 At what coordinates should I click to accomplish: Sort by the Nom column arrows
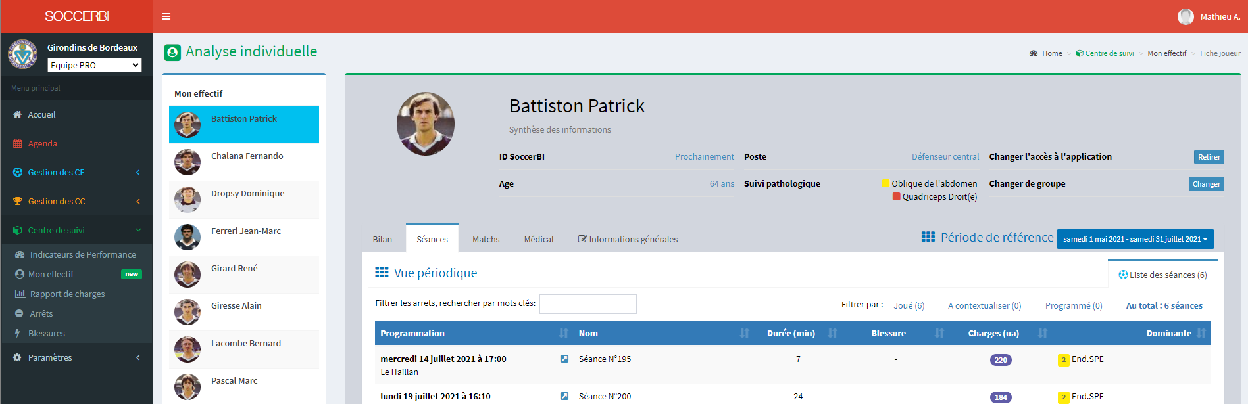745,333
